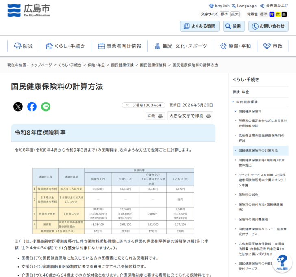Viewport: 296px width, 277px height.
Task: Go to トップページ in breadcrumb
Action: click(41, 65)
